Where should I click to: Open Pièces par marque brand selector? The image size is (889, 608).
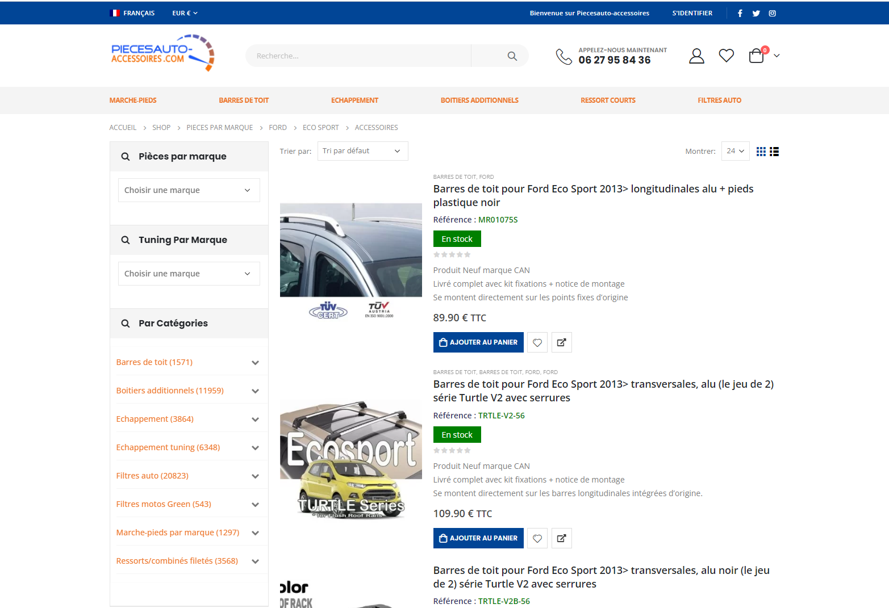(x=189, y=190)
